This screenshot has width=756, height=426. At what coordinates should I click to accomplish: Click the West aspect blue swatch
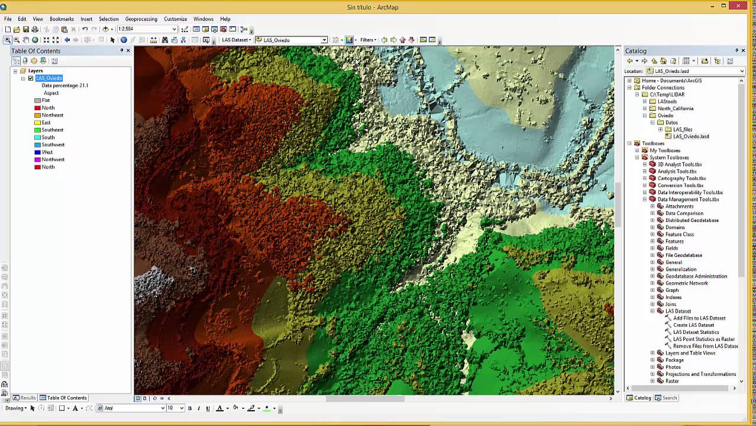click(x=37, y=152)
